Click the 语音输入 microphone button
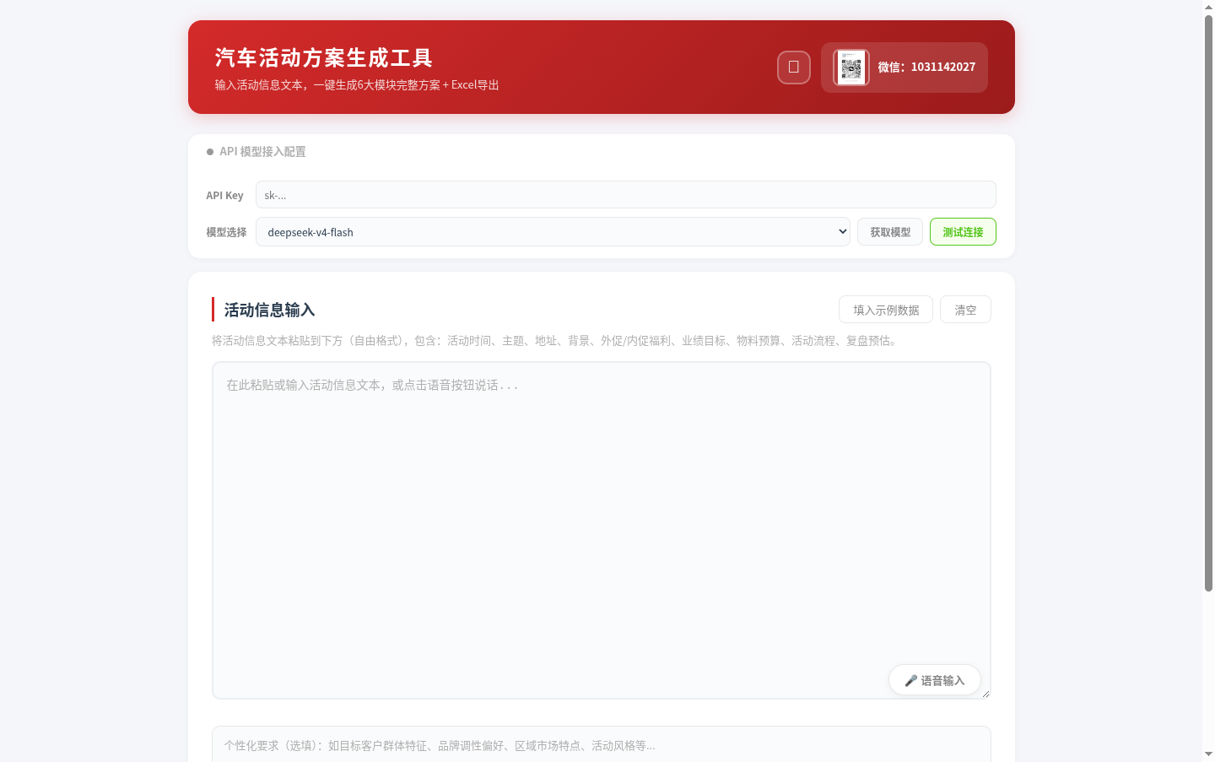Screen dimensions: 1215x762 click(934, 680)
